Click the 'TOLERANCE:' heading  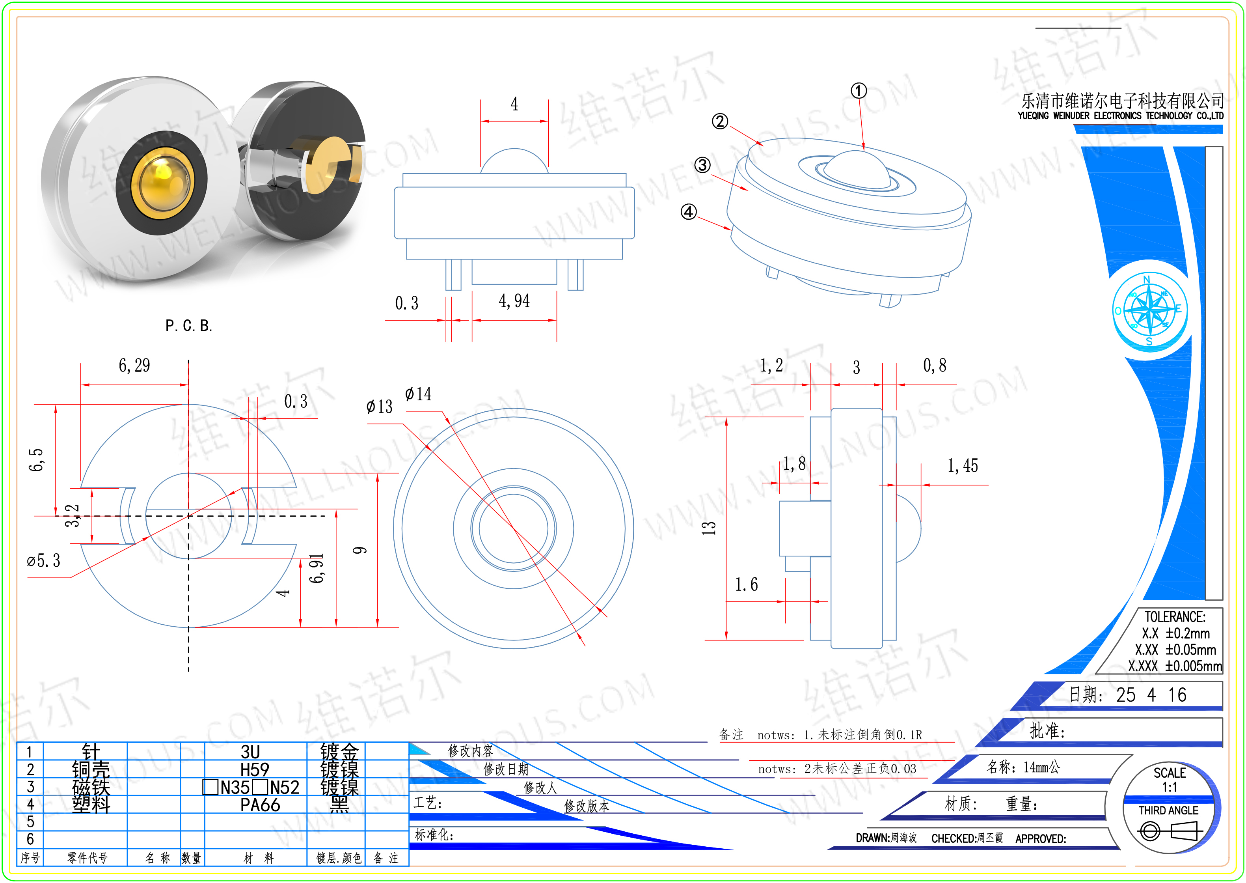(1175, 617)
